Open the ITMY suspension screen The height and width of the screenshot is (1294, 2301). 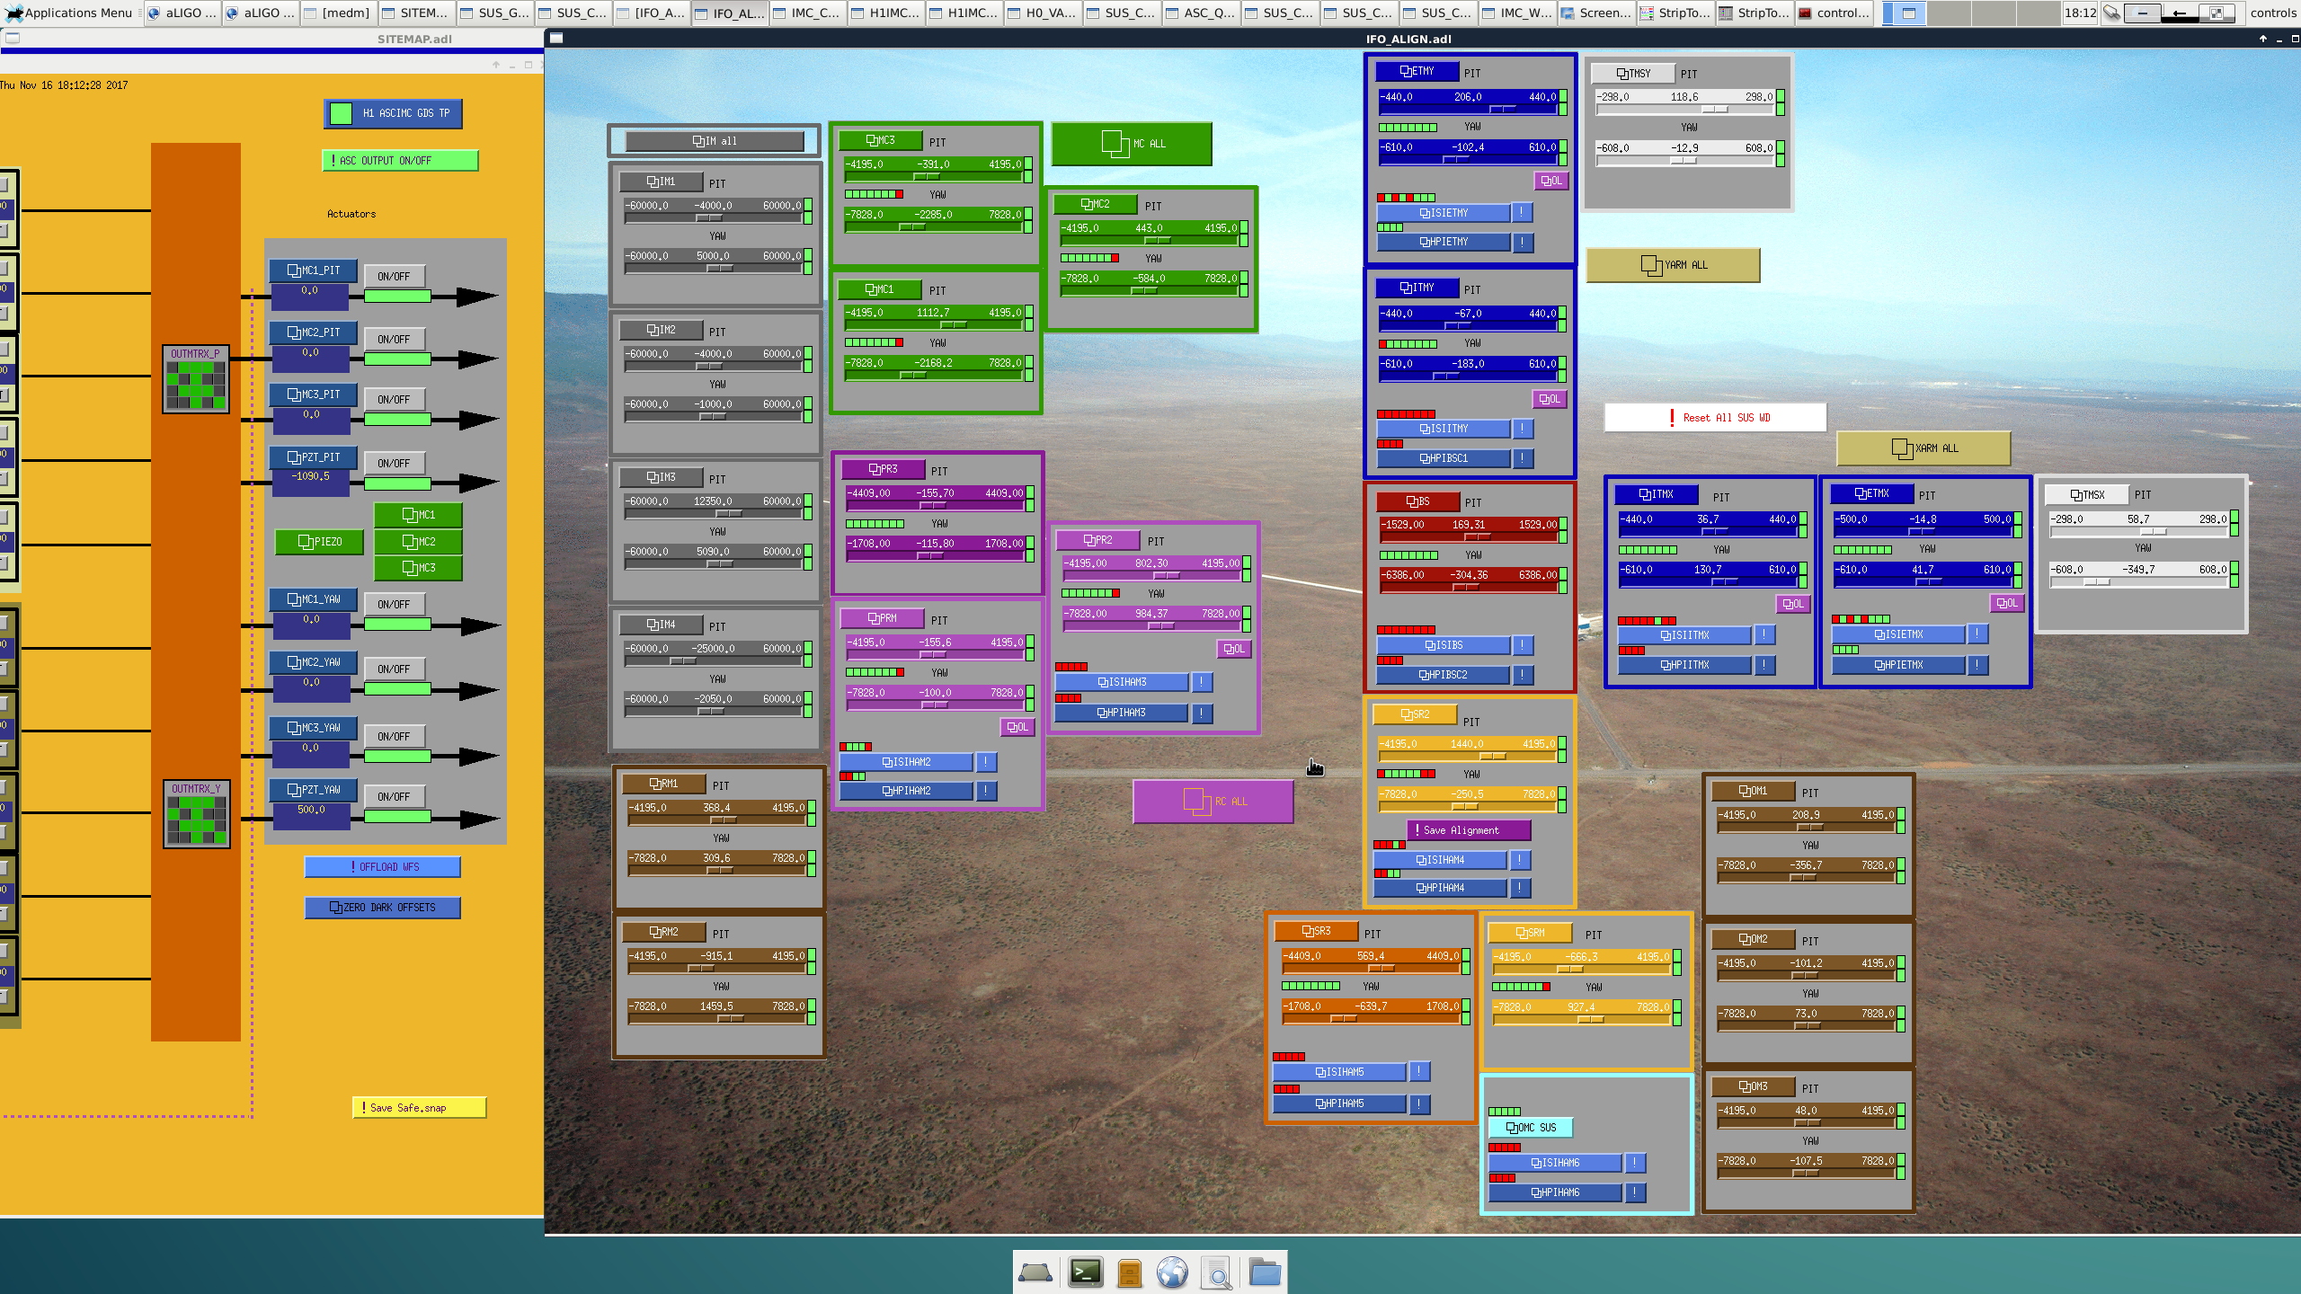click(x=1417, y=288)
